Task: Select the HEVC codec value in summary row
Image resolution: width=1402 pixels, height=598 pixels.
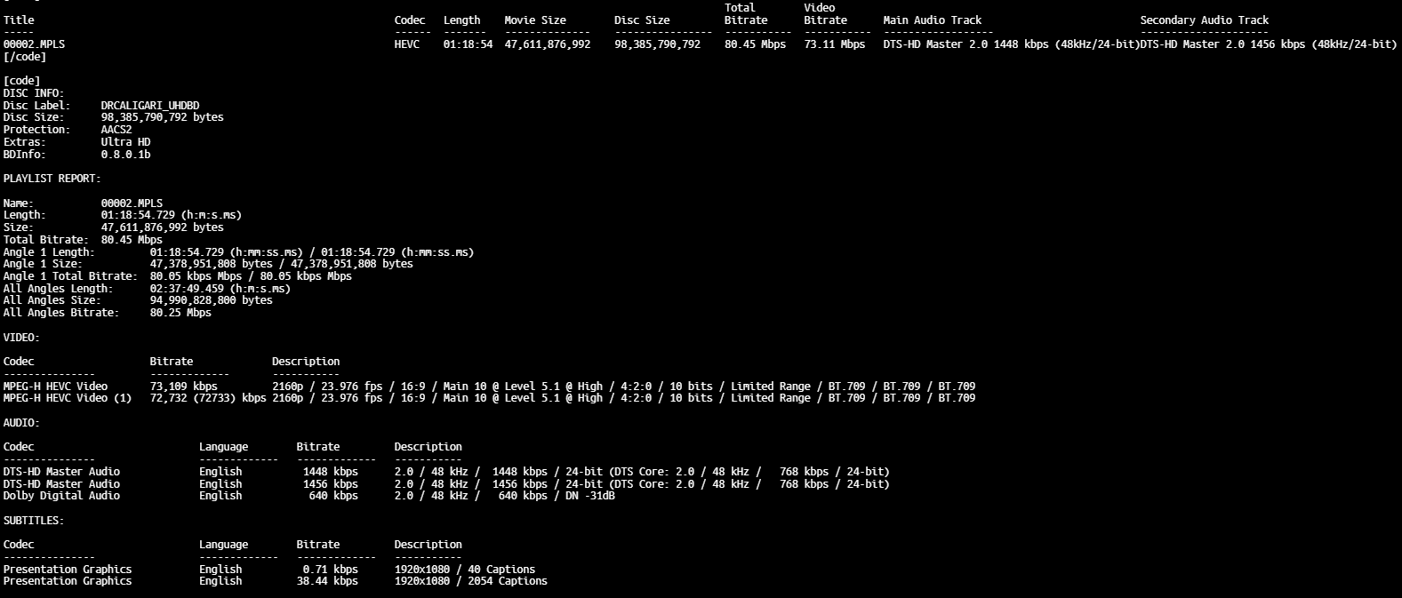Action: 409,44
